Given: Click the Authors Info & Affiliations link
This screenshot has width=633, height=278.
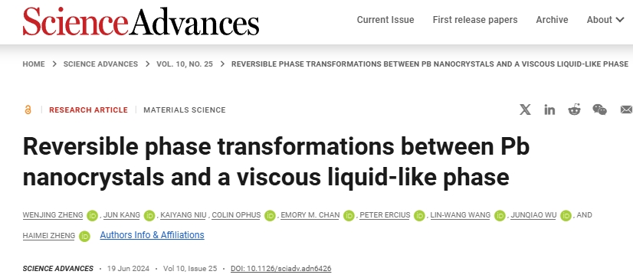Looking at the screenshot, I should tap(153, 235).
